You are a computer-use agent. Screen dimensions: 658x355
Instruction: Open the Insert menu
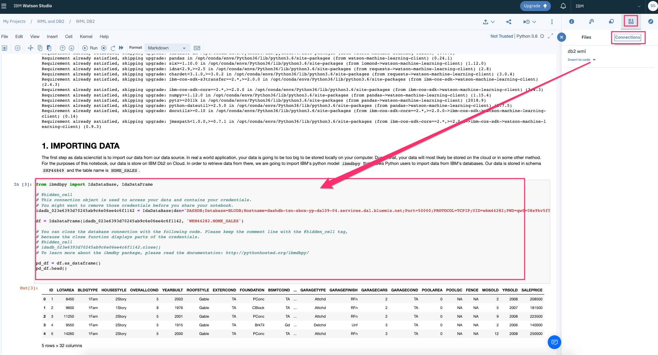52,37
